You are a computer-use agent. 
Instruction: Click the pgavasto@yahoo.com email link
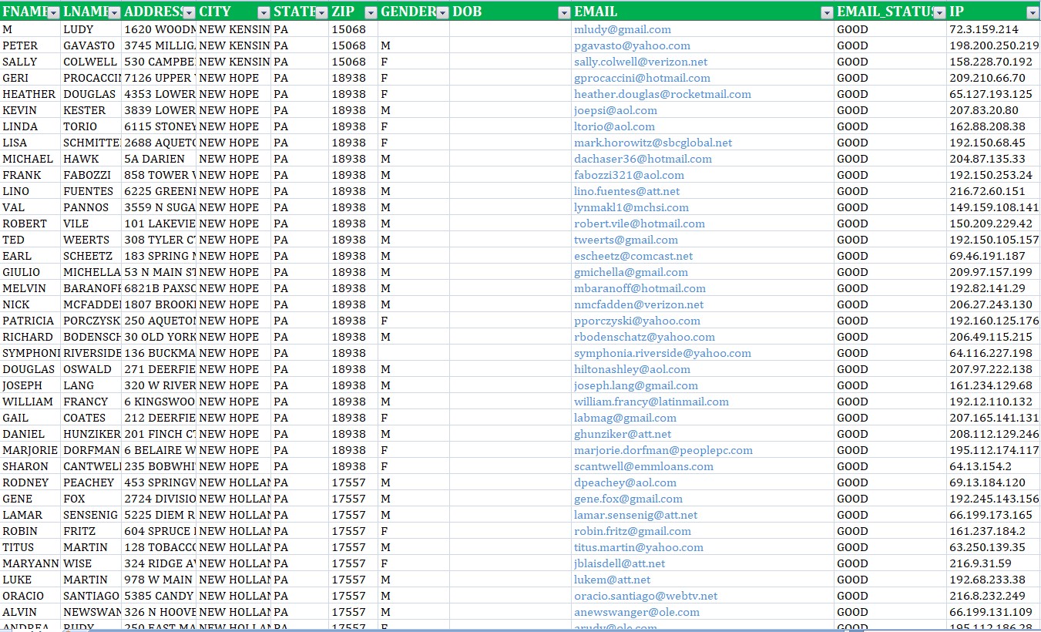(x=633, y=45)
